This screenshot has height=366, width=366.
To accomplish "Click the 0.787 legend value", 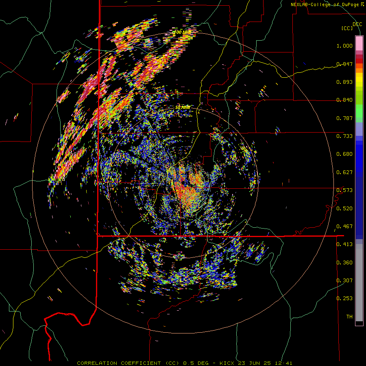I will click(344, 118).
